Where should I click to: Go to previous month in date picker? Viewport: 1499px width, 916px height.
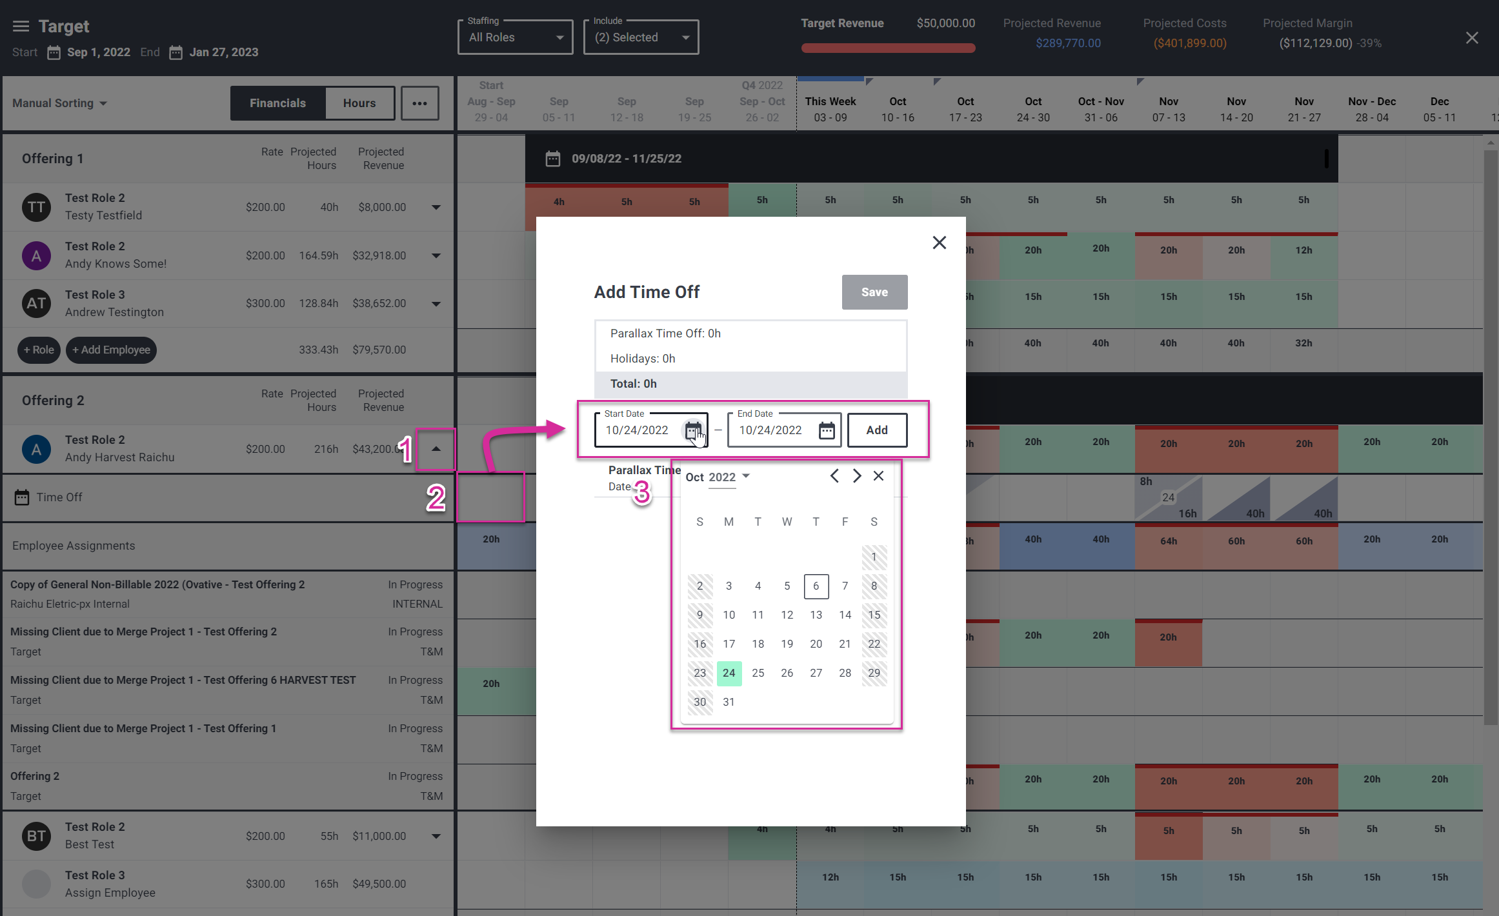pyautogui.click(x=834, y=476)
